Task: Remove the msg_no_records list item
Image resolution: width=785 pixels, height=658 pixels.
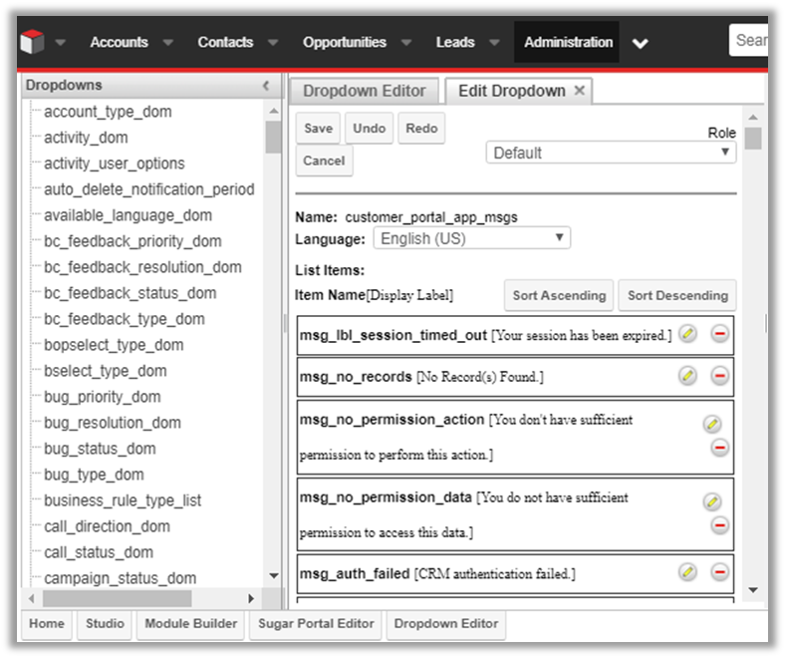Action: click(719, 376)
